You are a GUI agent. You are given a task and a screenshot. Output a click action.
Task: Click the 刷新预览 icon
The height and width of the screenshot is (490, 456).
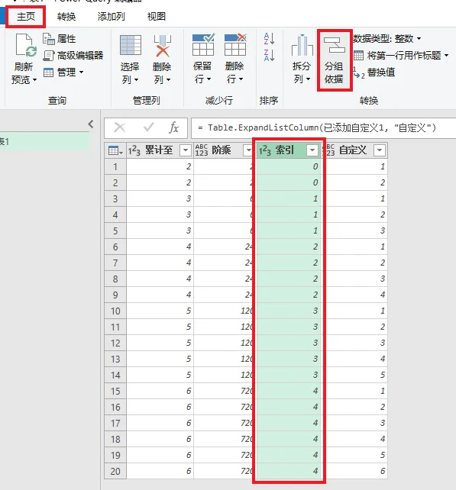tap(26, 46)
